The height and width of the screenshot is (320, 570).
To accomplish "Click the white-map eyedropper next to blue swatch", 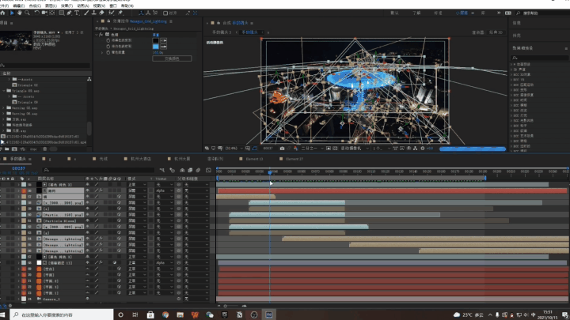I will click(x=163, y=47).
